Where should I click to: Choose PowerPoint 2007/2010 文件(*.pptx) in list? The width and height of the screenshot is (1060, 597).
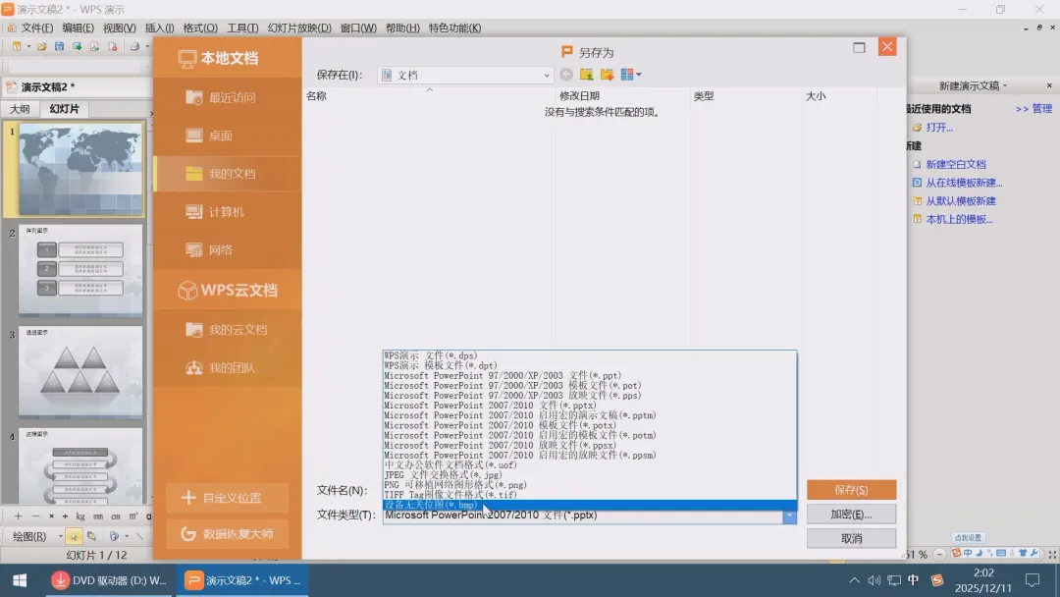(x=590, y=406)
